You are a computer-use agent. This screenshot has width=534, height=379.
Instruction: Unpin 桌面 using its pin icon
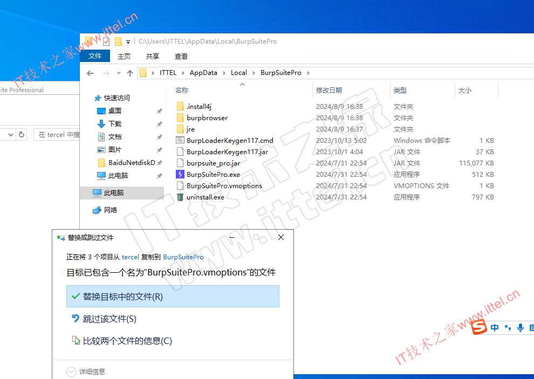coord(159,111)
